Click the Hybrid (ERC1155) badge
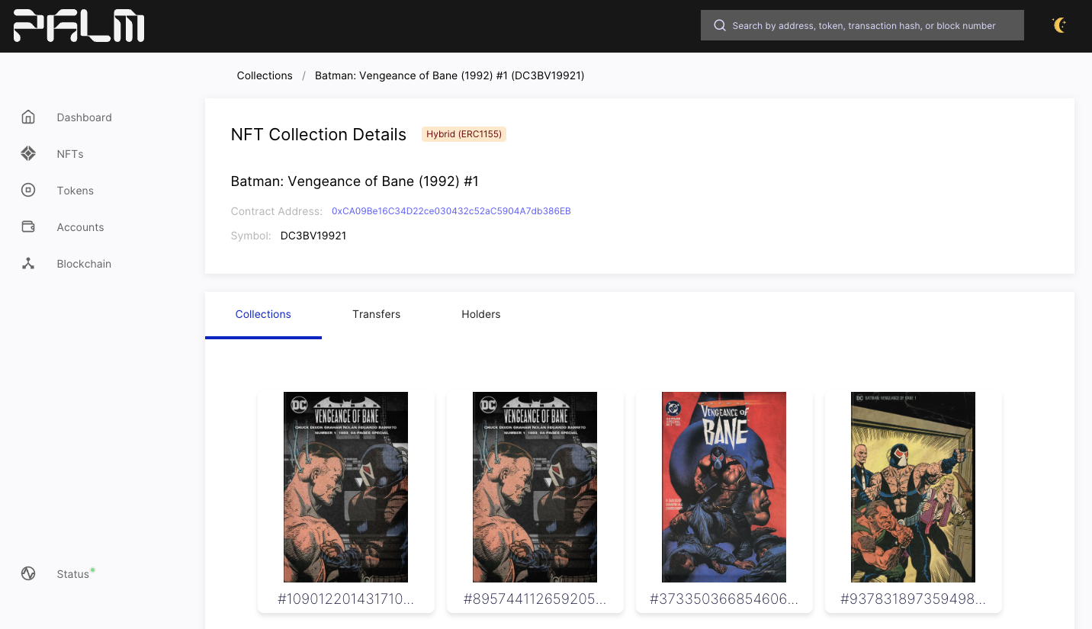Screen dimensions: 1092x629 [x=464, y=134]
